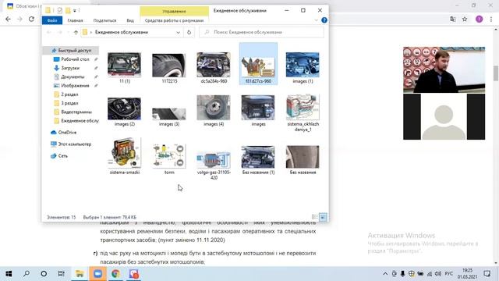Open Загрузки in sidebar

[70, 68]
